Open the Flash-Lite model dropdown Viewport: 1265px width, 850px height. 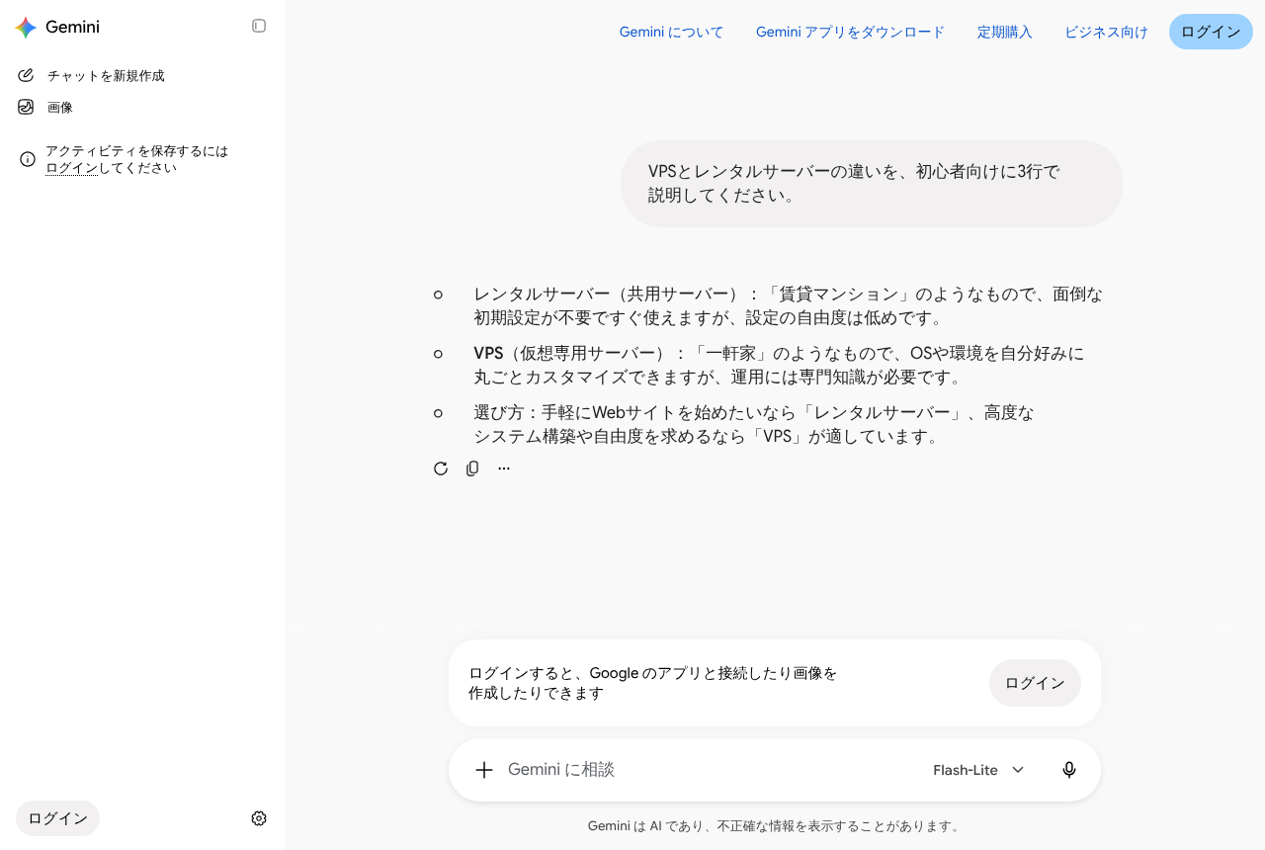tap(978, 770)
